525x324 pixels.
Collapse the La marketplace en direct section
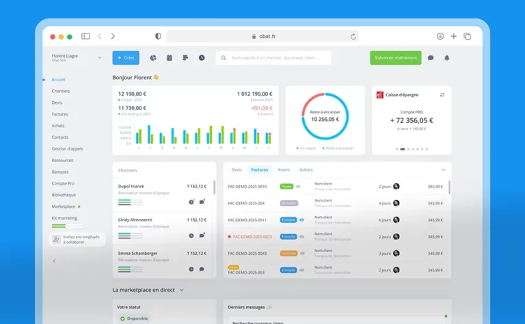[182, 290]
